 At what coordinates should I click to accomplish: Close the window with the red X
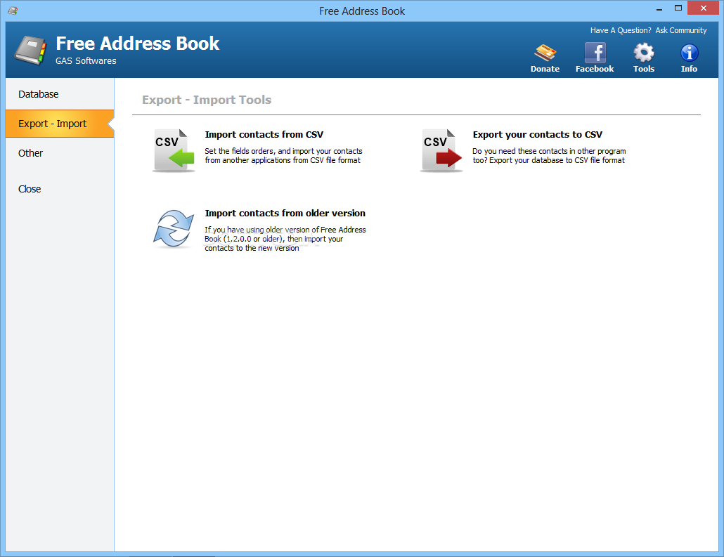point(703,8)
